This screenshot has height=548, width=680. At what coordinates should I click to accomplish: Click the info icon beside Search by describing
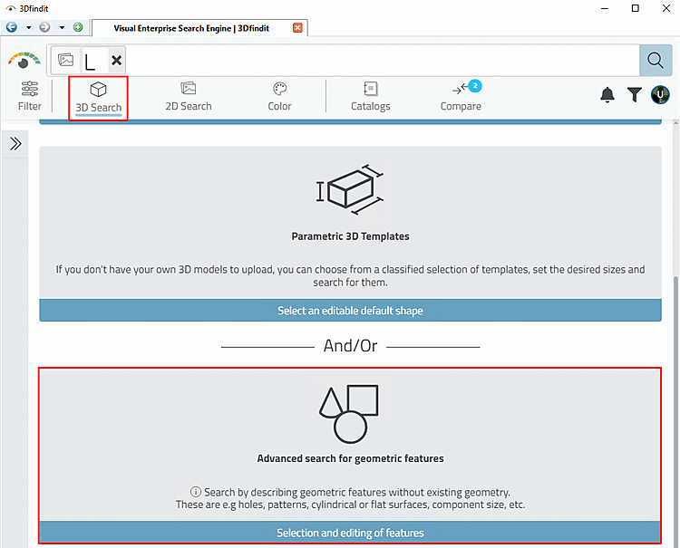pos(196,492)
